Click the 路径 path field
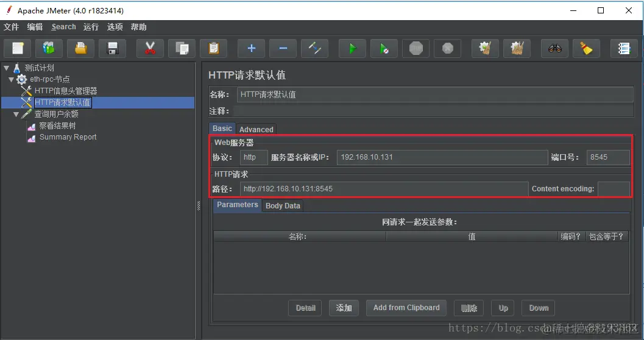Screen dimensions: 644x340 (384, 189)
